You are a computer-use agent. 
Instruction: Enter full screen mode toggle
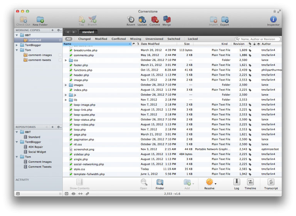point(279,12)
